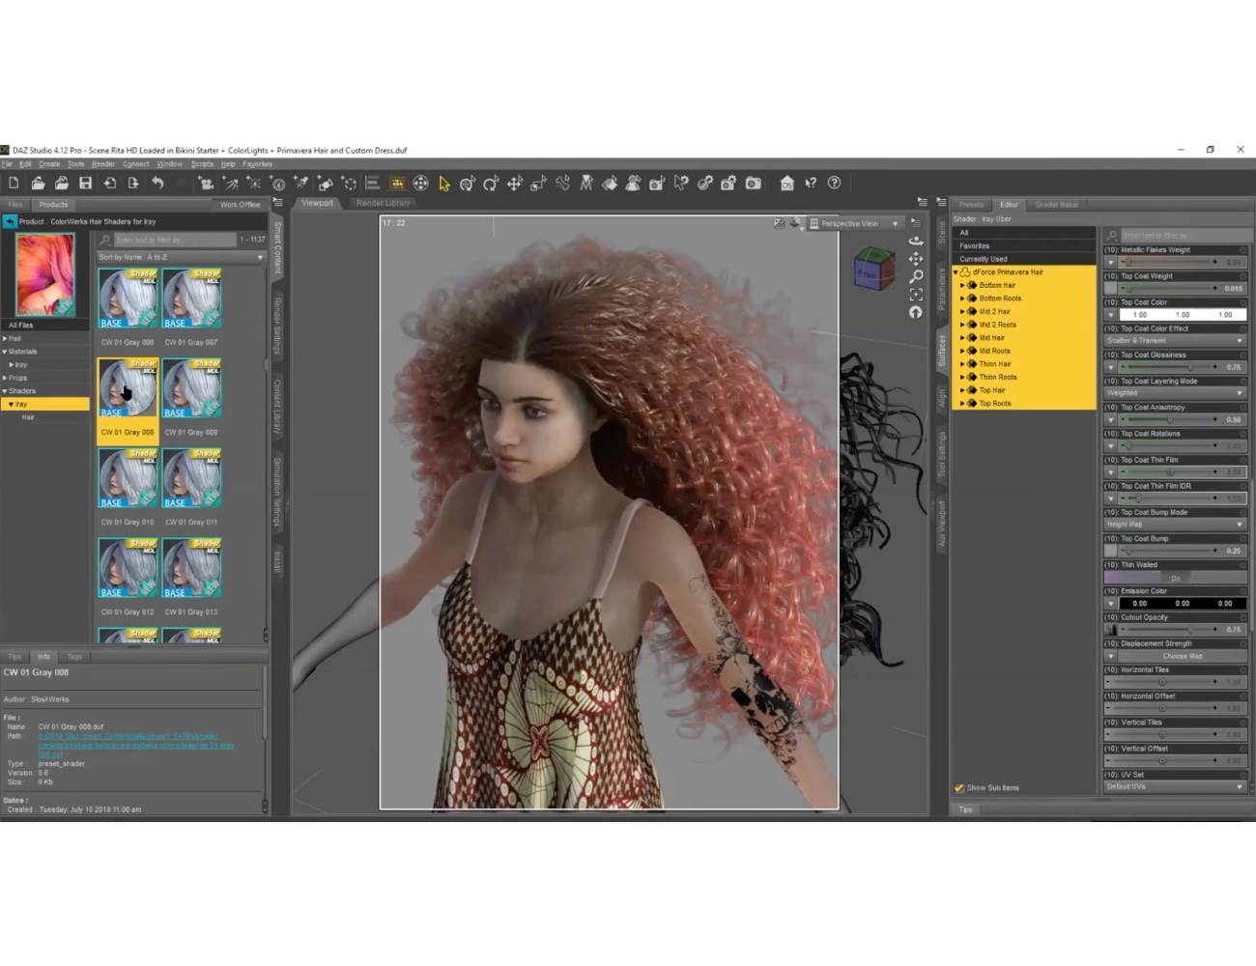The width and height of the screenshot is (1256, 966).
Task: Open the DAZ store house icon
Action: [x=786, y=183]
